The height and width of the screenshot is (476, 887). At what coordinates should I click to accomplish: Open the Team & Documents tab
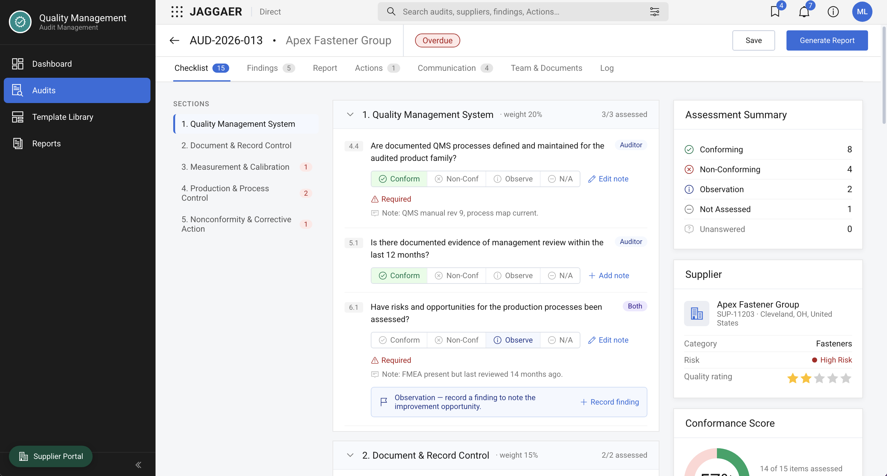click(546, 68)
